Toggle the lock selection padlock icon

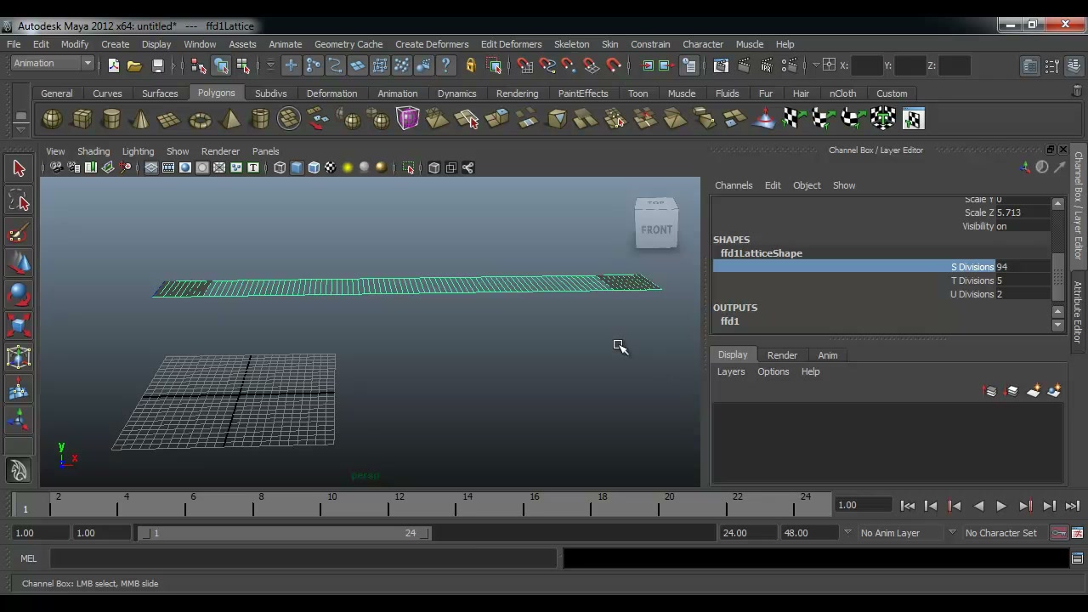(x=470, y=65)
